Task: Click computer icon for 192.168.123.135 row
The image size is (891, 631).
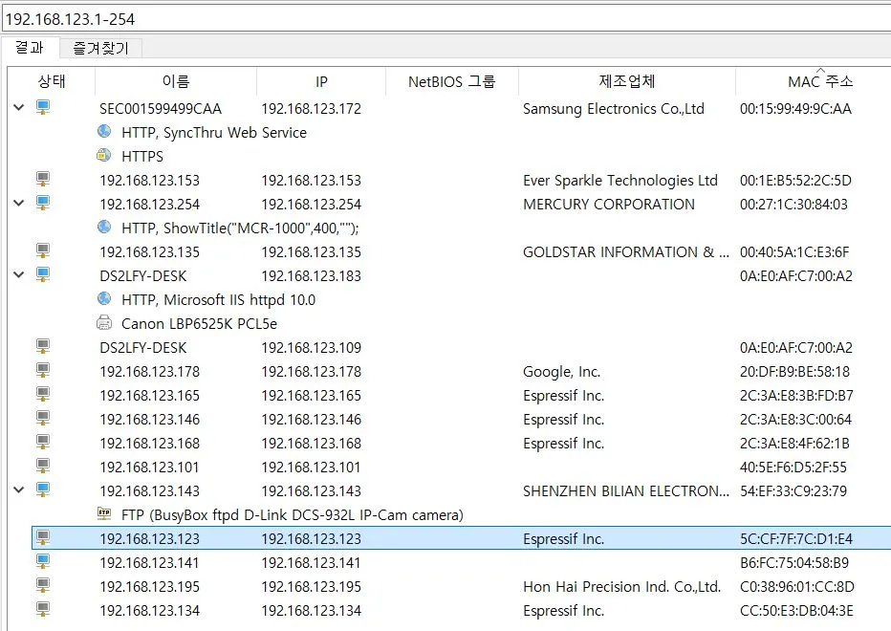Action: pyautogui.click(x=43, y=250)
